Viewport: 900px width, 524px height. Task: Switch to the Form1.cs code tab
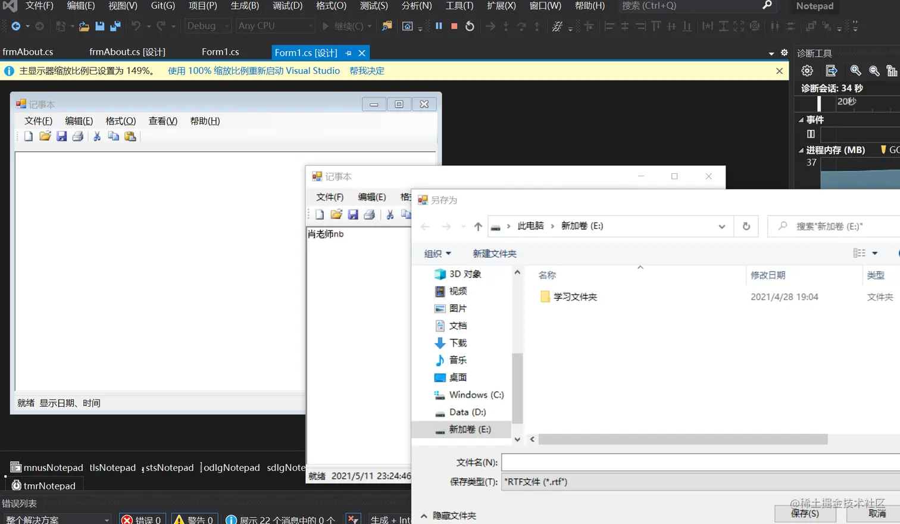click(x=220, y=52)
